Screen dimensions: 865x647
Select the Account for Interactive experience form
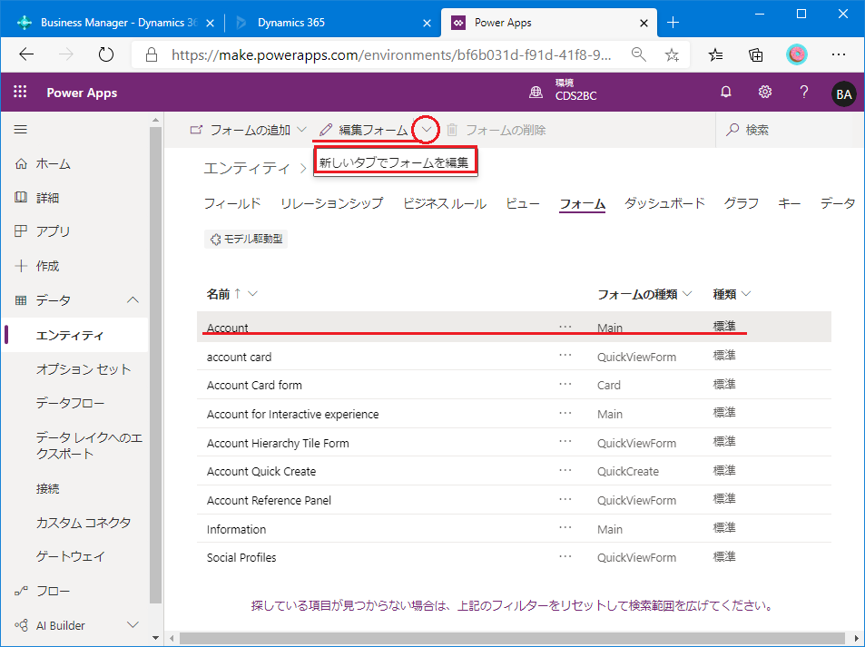pyautogui.click(x=514, y=414)
